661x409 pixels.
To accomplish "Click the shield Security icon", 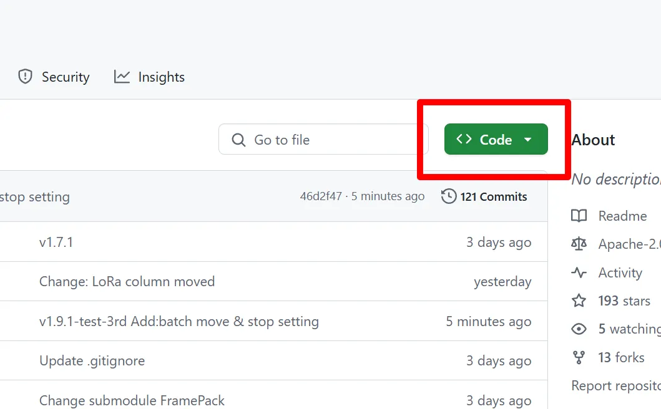I will (x=26, y=77).
